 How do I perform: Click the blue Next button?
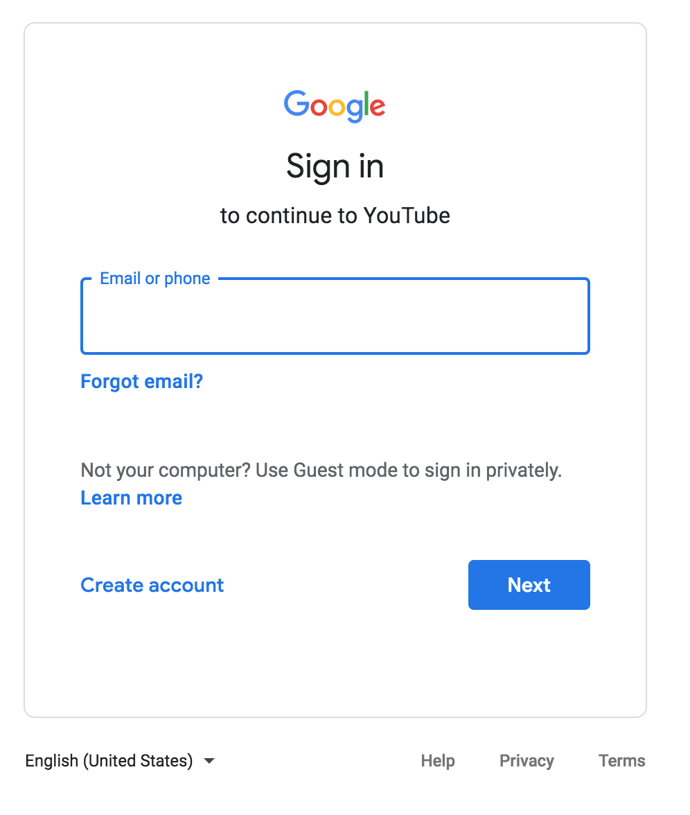529,585
